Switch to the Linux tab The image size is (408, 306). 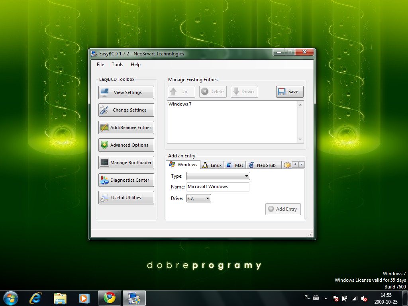click(x=212, y=165)
